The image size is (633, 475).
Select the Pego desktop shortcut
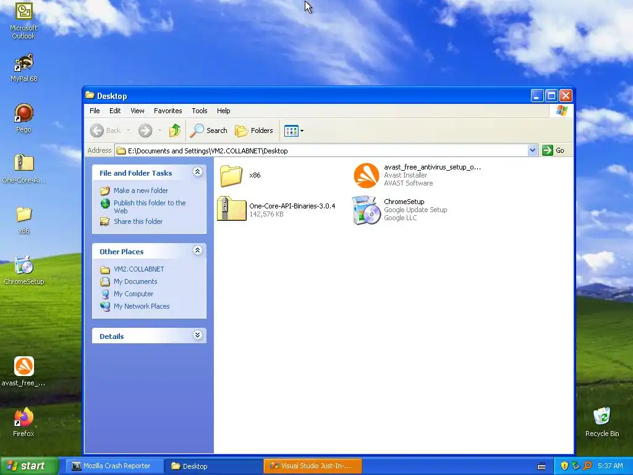click(23, 118)
